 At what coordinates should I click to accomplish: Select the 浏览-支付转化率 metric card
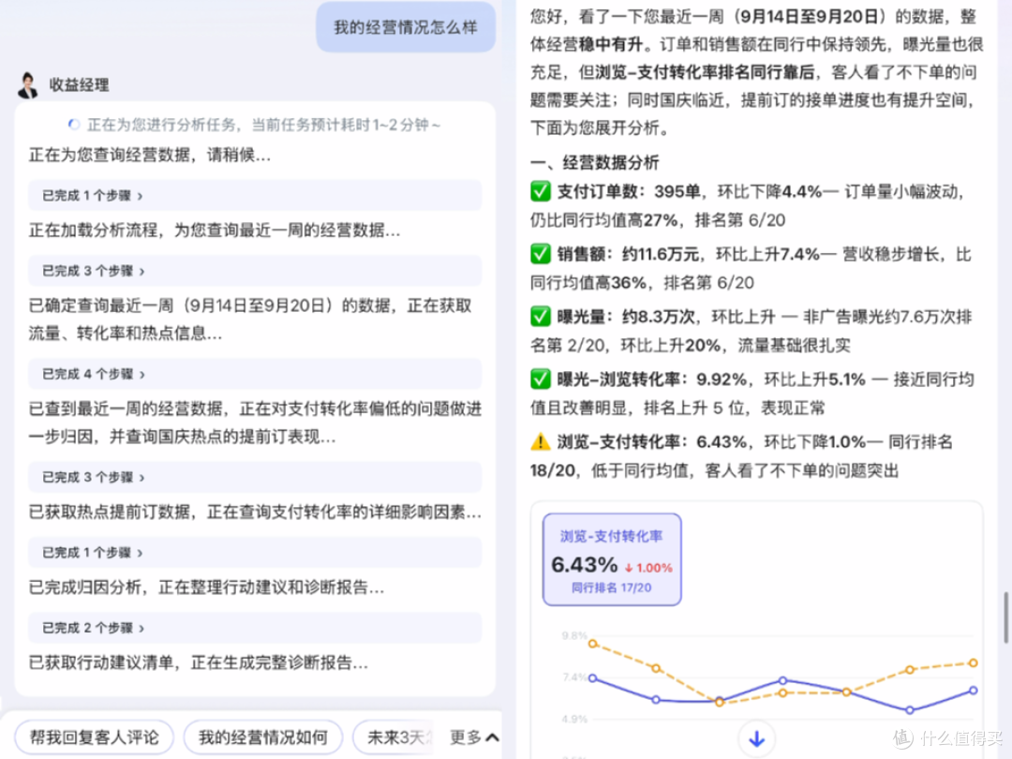[612, 559]
